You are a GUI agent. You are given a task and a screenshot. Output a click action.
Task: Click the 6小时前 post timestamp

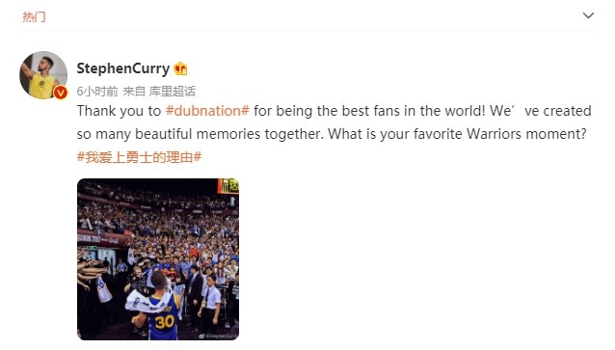97,92
